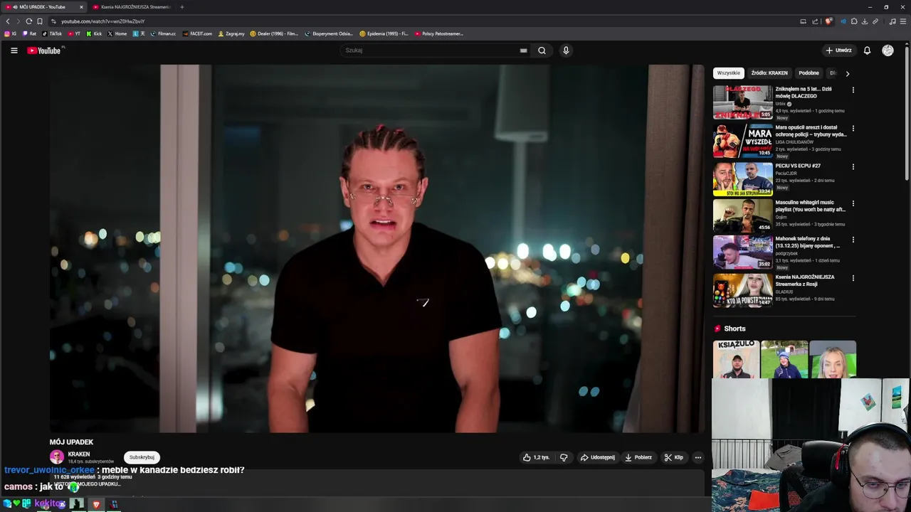Click the 'Udostępnij' share button
911x512 pixels.
[597, 457]
